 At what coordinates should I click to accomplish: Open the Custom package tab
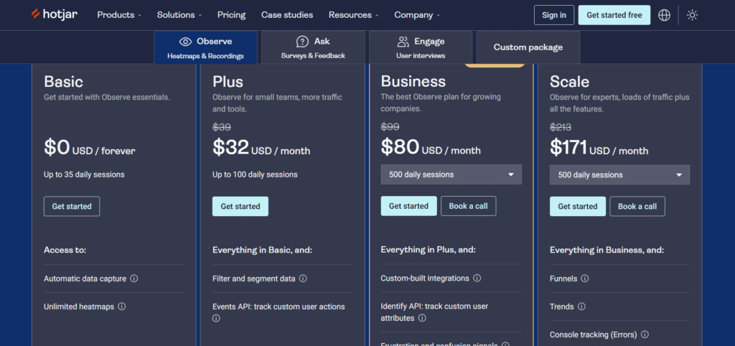(x=528, y=47)
